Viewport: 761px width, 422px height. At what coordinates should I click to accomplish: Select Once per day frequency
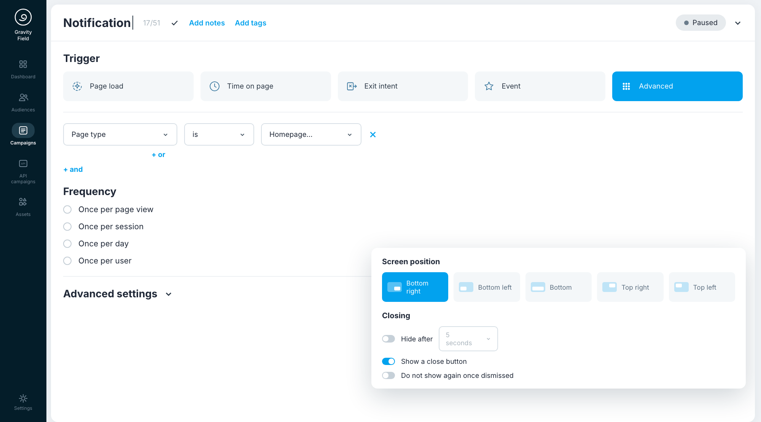[67, 244]
